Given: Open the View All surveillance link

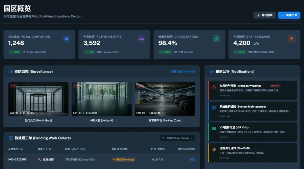Looking at the screenshot, I should click(x=183, y=71).
